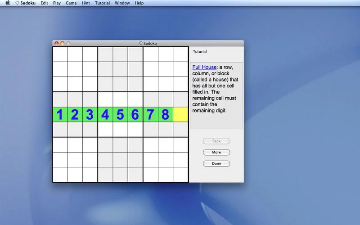The width and height of the screenshot is (360, 225).
Task: Select the cell containing digit 5
Action: (x=120, y=114)
